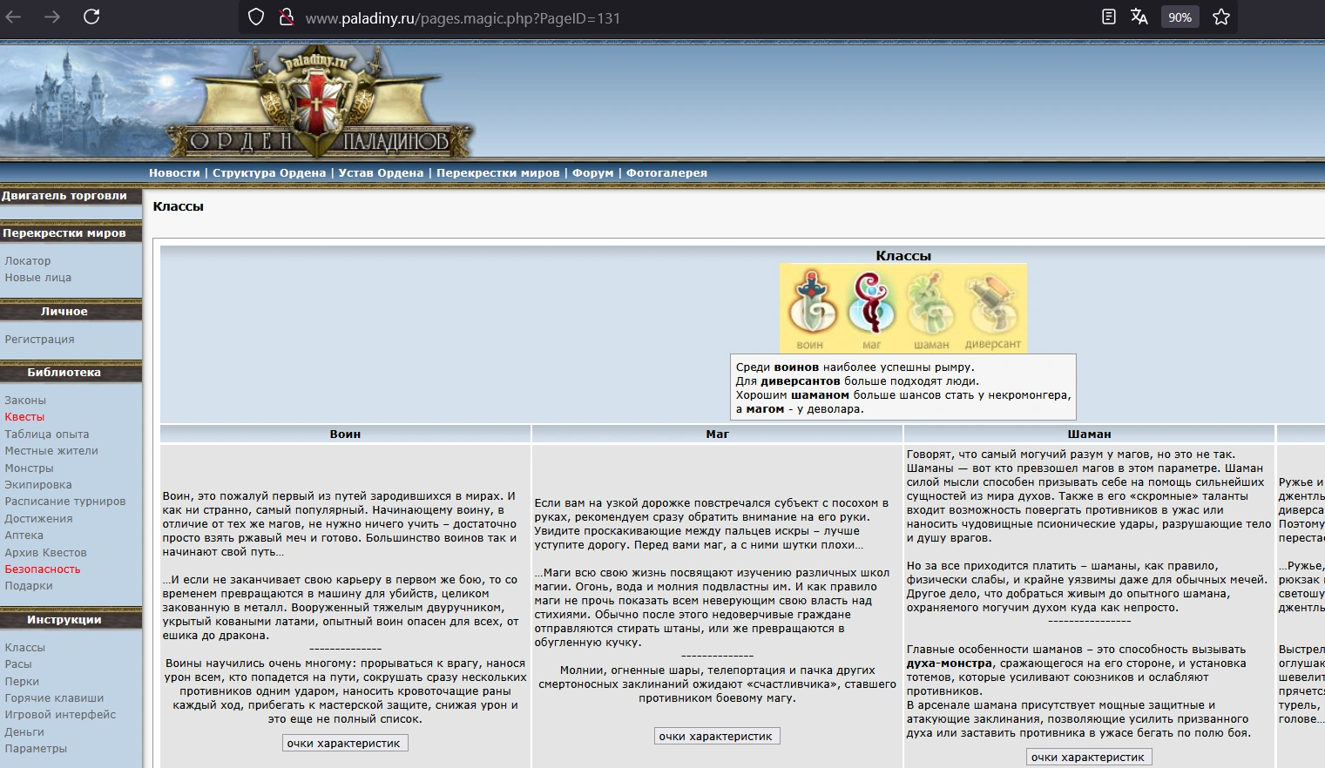Click the Библиотека sidebar section header

click(71, 373)
